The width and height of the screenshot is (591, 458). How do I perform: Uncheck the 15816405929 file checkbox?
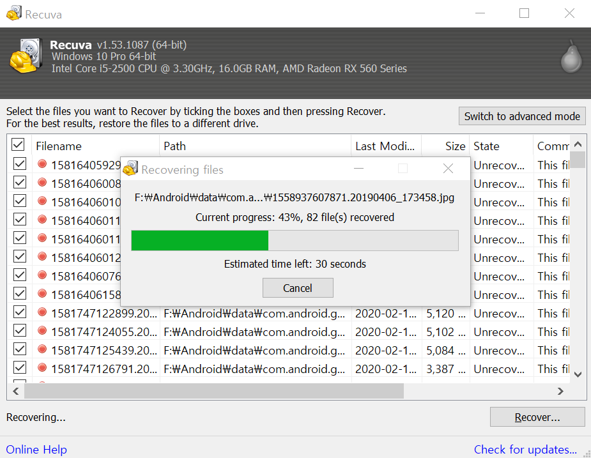click(20, 164)
